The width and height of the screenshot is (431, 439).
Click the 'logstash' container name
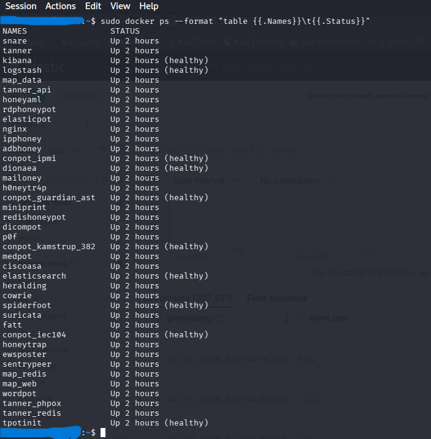pyautogui.click(x=22, y=70)
